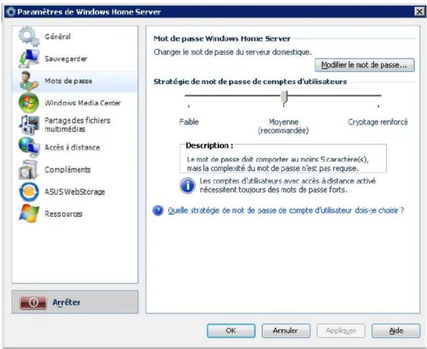Click Changer le mot de passe du serveur text
Image resolution: width=427 pixels, height=349 pixels.
[233, 52]
